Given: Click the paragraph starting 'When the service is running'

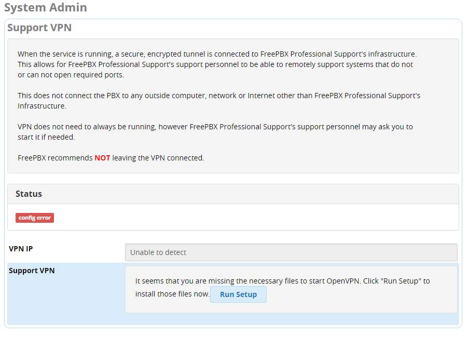Looking at the screenshot, I should click(x=217, y=64).
